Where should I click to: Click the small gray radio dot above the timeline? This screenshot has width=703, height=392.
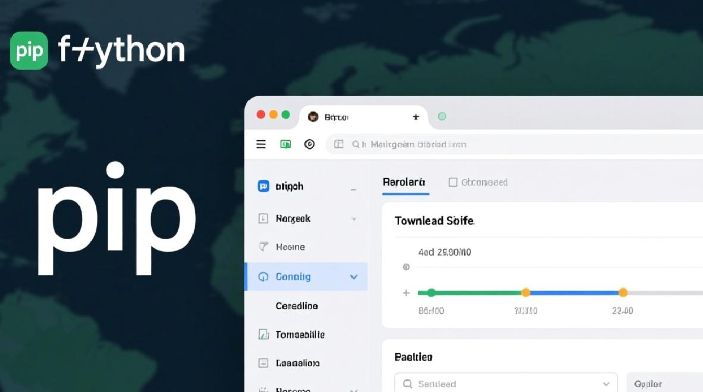[x=406, y=267]
